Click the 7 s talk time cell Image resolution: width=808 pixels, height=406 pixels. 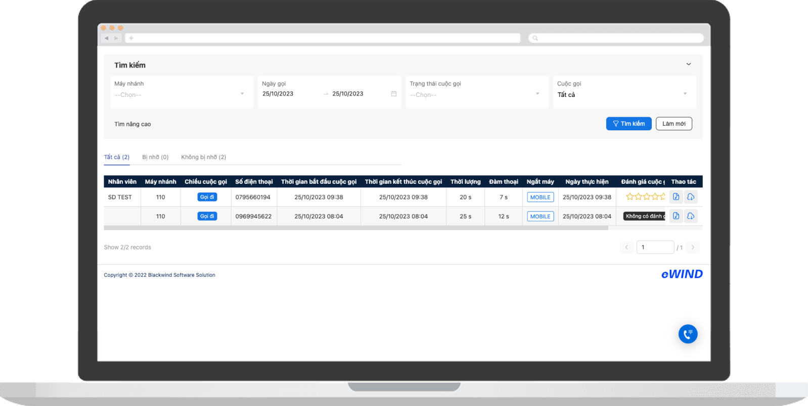click(504, 197)
